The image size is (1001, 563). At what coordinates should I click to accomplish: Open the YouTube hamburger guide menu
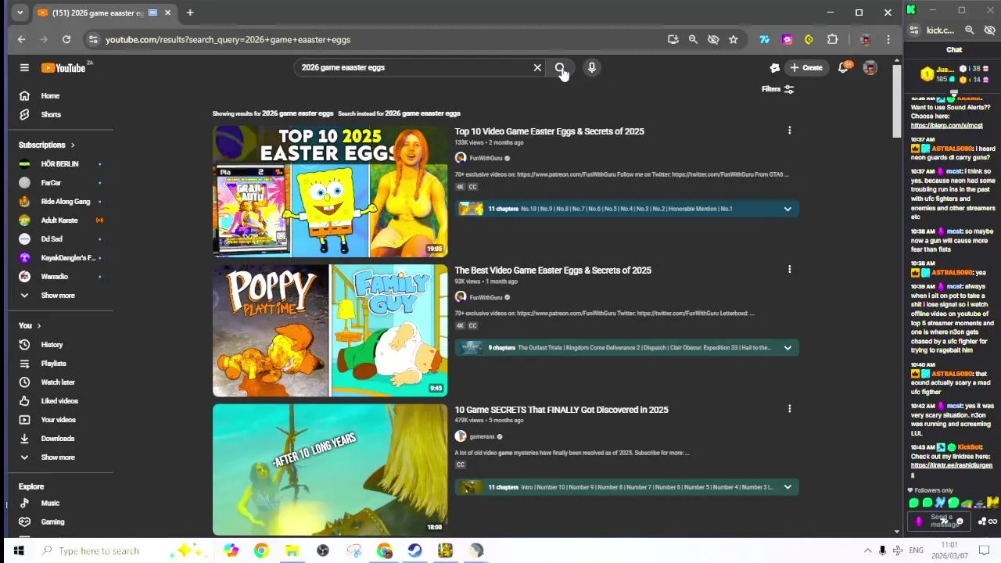(24, 68)
